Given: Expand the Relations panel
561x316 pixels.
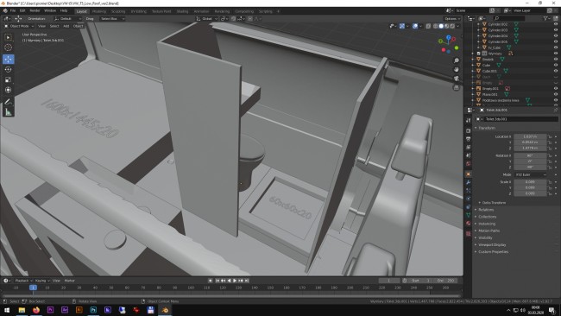Looking at the screenshot, I should pos(486,210).
